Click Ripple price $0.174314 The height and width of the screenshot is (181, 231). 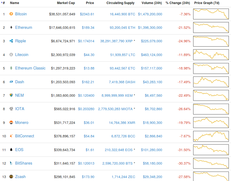[x=86, y=41]
